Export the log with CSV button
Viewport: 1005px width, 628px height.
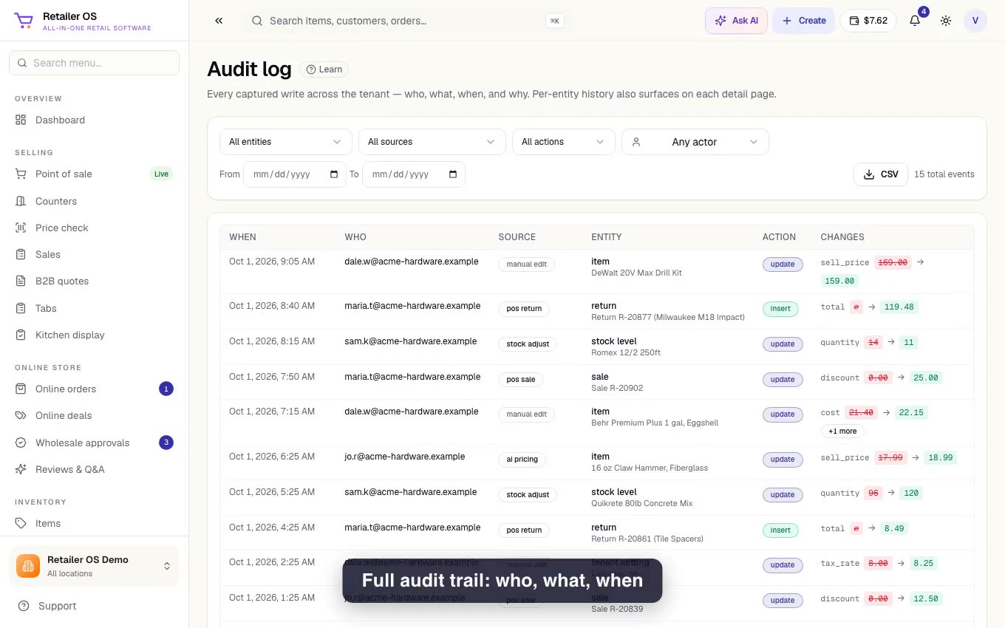(880, 174)
